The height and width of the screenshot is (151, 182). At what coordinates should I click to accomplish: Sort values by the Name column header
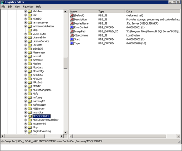tap(83, 11)
